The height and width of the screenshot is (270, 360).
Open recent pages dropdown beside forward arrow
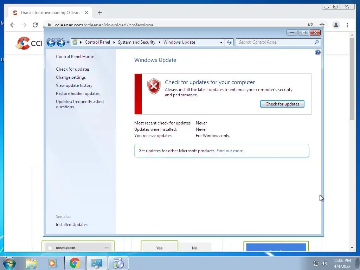click(x=68, y=43)
